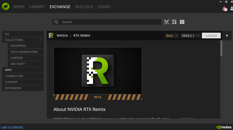Image resolution: width=233 pixels, height=130 pixels.
Task: Select the Extensions category
Action: click(23, 88)
